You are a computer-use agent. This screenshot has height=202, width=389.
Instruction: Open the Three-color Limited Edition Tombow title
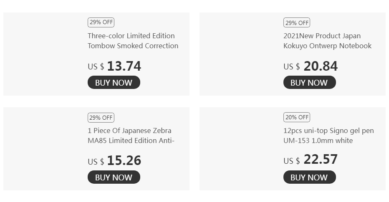pyautogui.click(x=133, y=41)
